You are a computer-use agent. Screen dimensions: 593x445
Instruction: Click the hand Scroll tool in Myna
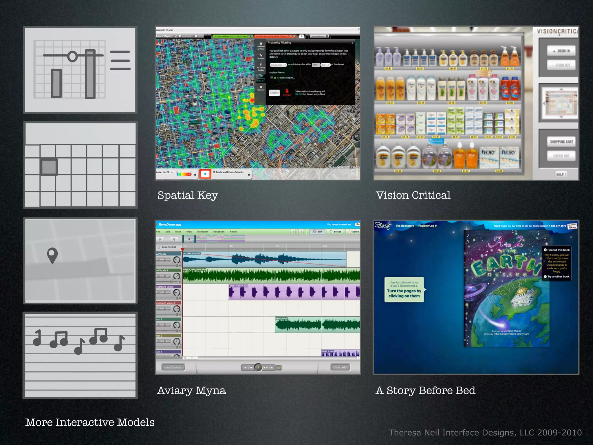[353, 232]
